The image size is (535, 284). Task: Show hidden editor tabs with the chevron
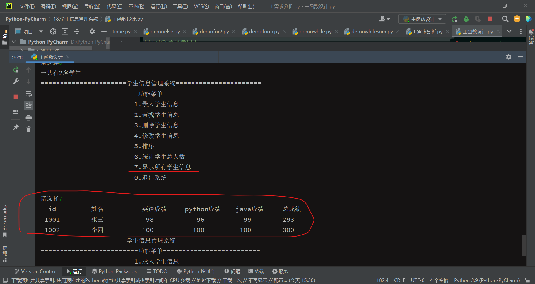[x=509, y=31]
